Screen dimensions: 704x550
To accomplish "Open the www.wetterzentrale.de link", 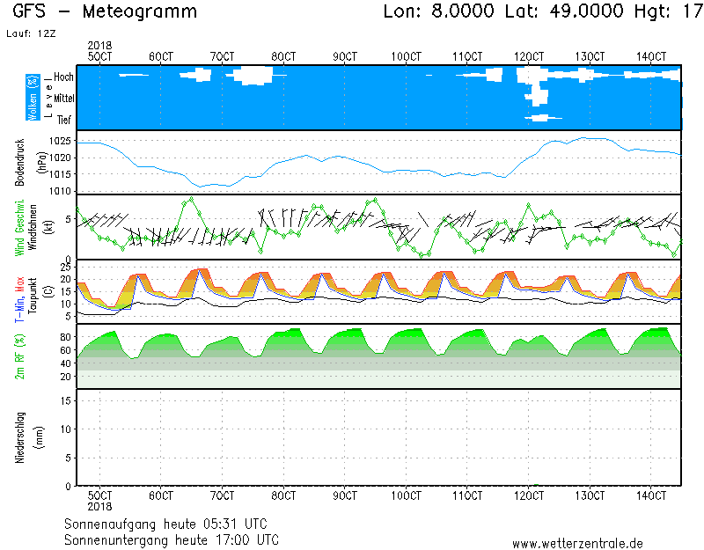I will [x=576, y=543].
